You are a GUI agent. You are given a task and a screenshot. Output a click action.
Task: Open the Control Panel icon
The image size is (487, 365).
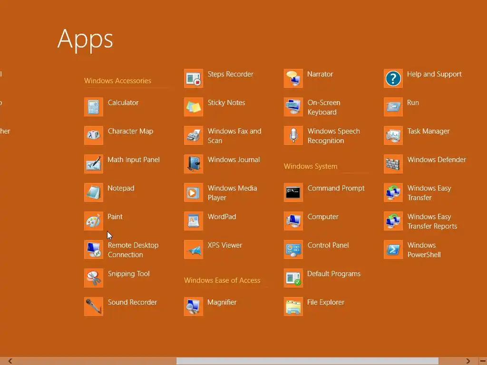(293, 250)
